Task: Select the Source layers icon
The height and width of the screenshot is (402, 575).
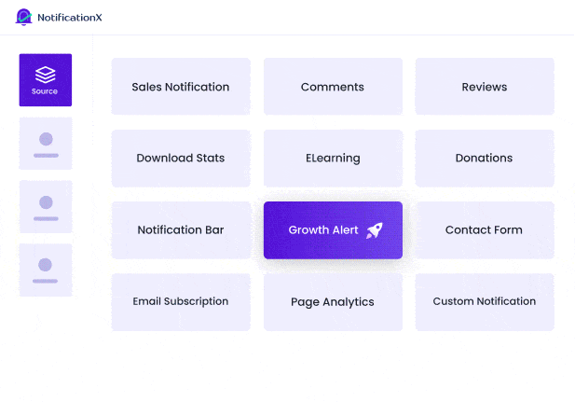Action: point(45,74)
